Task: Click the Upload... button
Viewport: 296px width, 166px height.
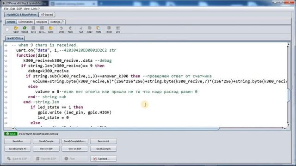Action: [x=104, y=159]
